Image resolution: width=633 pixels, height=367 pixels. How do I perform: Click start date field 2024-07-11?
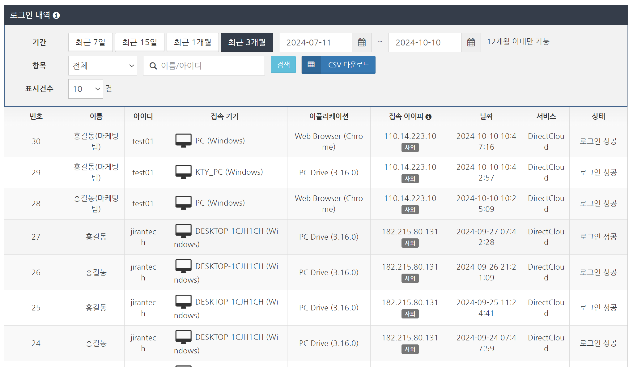[x=315, y=42]
